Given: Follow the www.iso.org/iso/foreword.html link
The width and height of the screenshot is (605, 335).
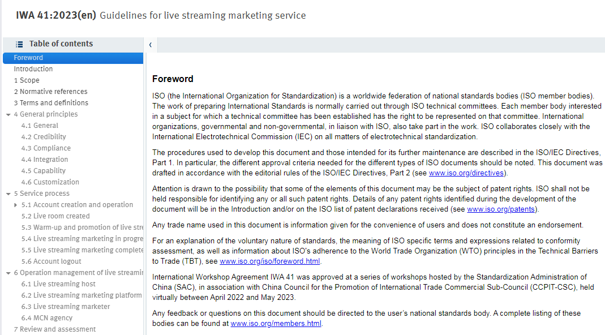Looking at the screenshot, I should [270, 261].
